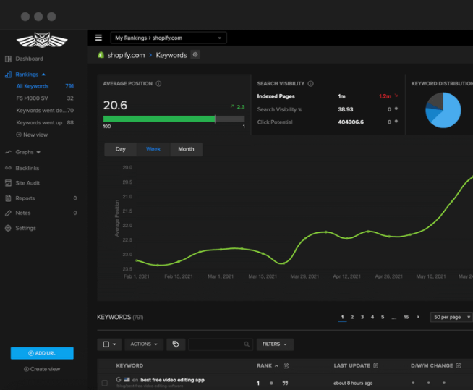473x390 pixels.
Task: Open Site Audit icon
Action: click(x=8, y=183)
